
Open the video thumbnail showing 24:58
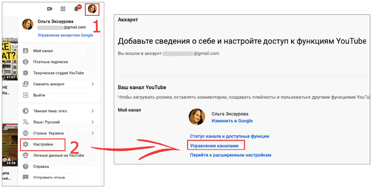[x=10, y=145]
